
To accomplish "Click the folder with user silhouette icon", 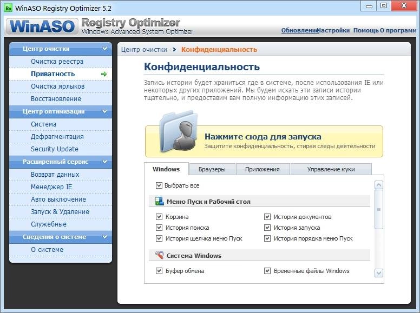I will click(x=179, y=131).
